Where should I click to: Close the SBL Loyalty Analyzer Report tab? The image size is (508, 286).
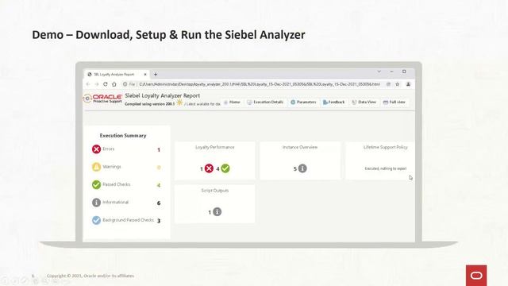click(x=145, y=74)
